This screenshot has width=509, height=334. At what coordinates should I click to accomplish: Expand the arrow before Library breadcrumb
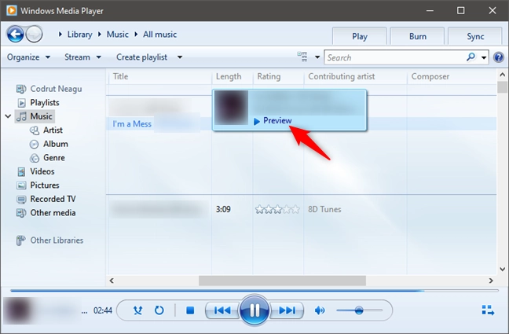(60, 34)
